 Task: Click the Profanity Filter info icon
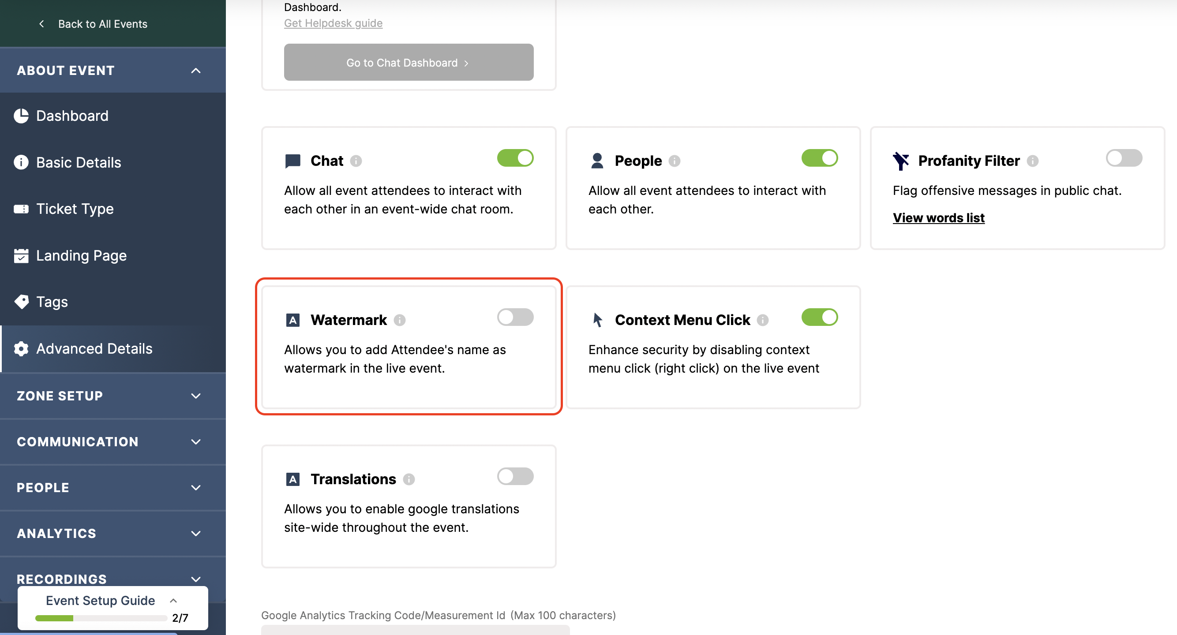pos(1033,161)
